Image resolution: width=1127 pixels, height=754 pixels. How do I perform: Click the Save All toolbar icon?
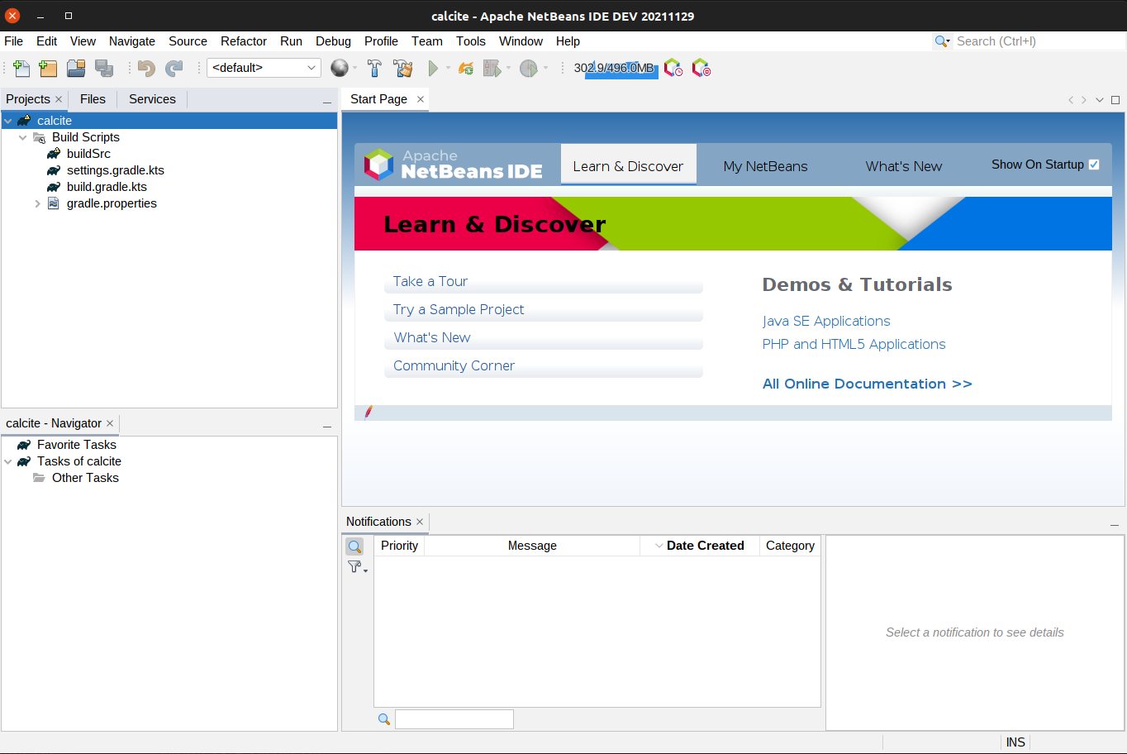(x=104, y=69)
